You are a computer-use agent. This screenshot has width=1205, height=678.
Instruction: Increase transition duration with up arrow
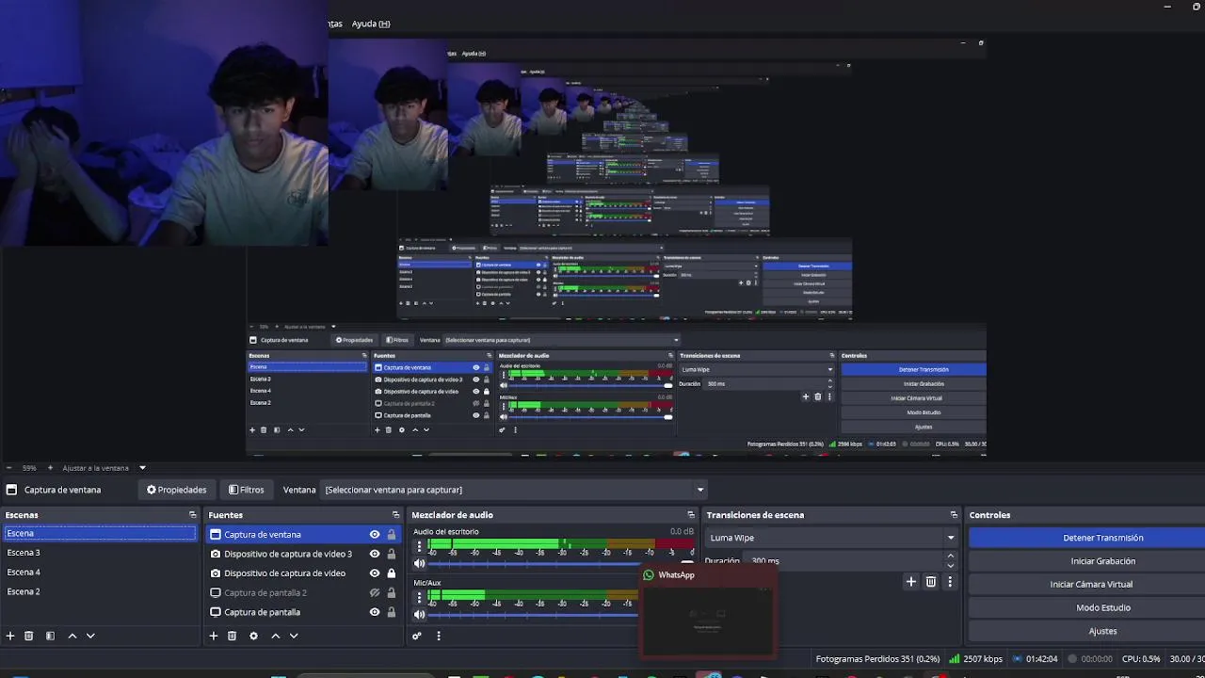coord(950,557)
